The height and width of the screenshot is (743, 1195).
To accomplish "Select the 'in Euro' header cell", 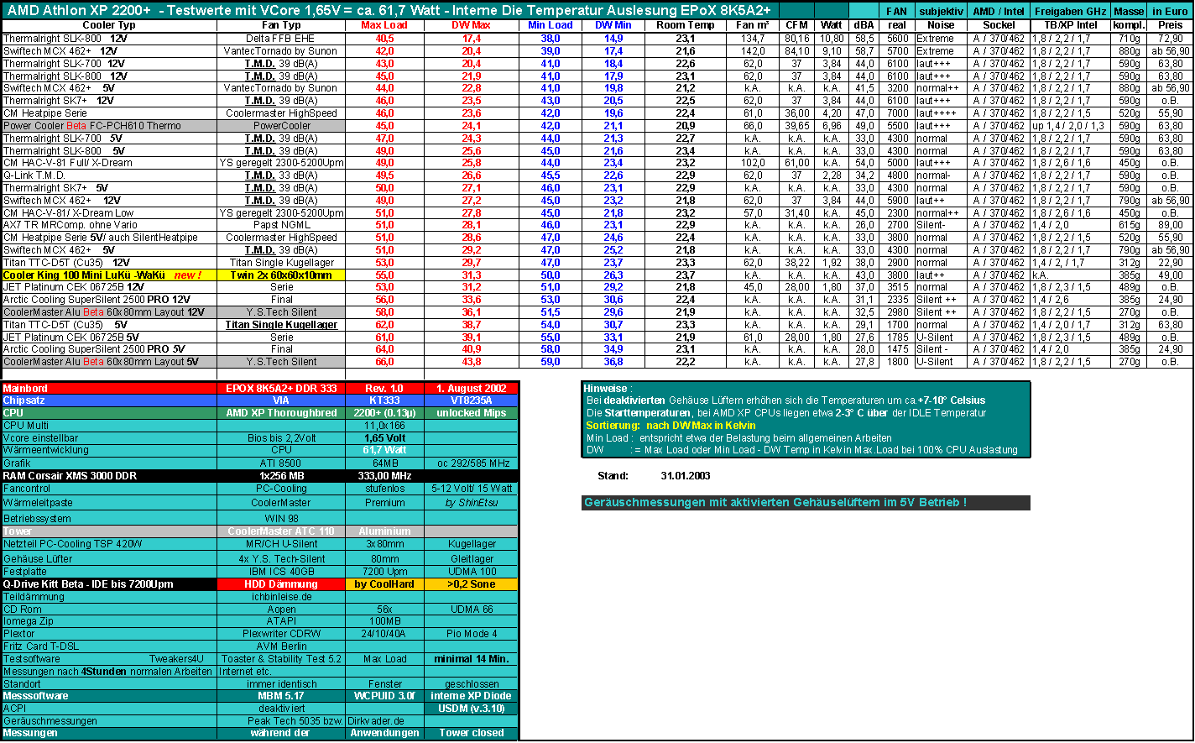I will pos(1170,12).
